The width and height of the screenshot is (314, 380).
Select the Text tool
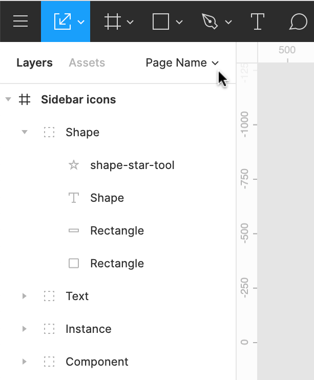tap(257, 22)
